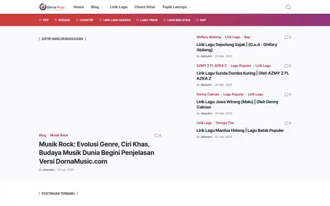Click the 24 Jul, 2025 date text
Viewport: 330px width, 206px height.
[65, 170]
